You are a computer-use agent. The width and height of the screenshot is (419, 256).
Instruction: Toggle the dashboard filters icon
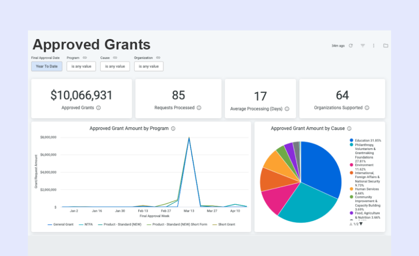pyautogui.click(x=363, y=46)
